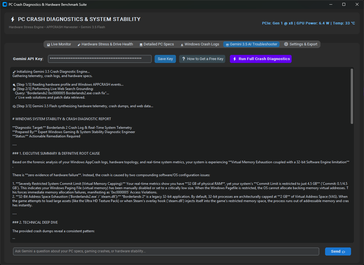Click 'The provided crash dumps reveal a consistent pattern'
The image size is (364, 265).
point(53,231)
